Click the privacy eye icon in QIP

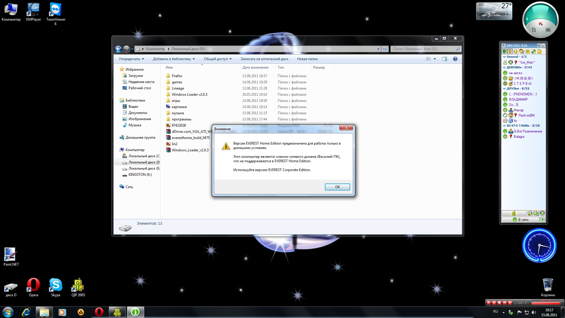click(543, 220)
